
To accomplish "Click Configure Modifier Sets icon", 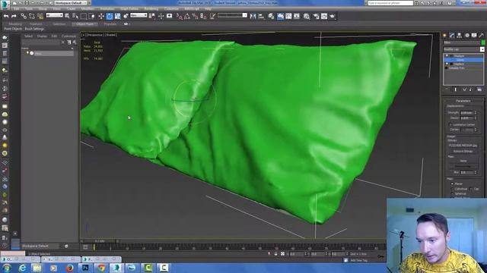I will tap(479, 89).
